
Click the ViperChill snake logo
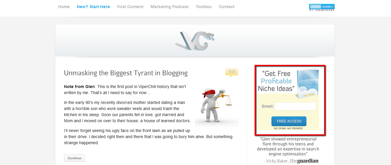pos(195,41)
